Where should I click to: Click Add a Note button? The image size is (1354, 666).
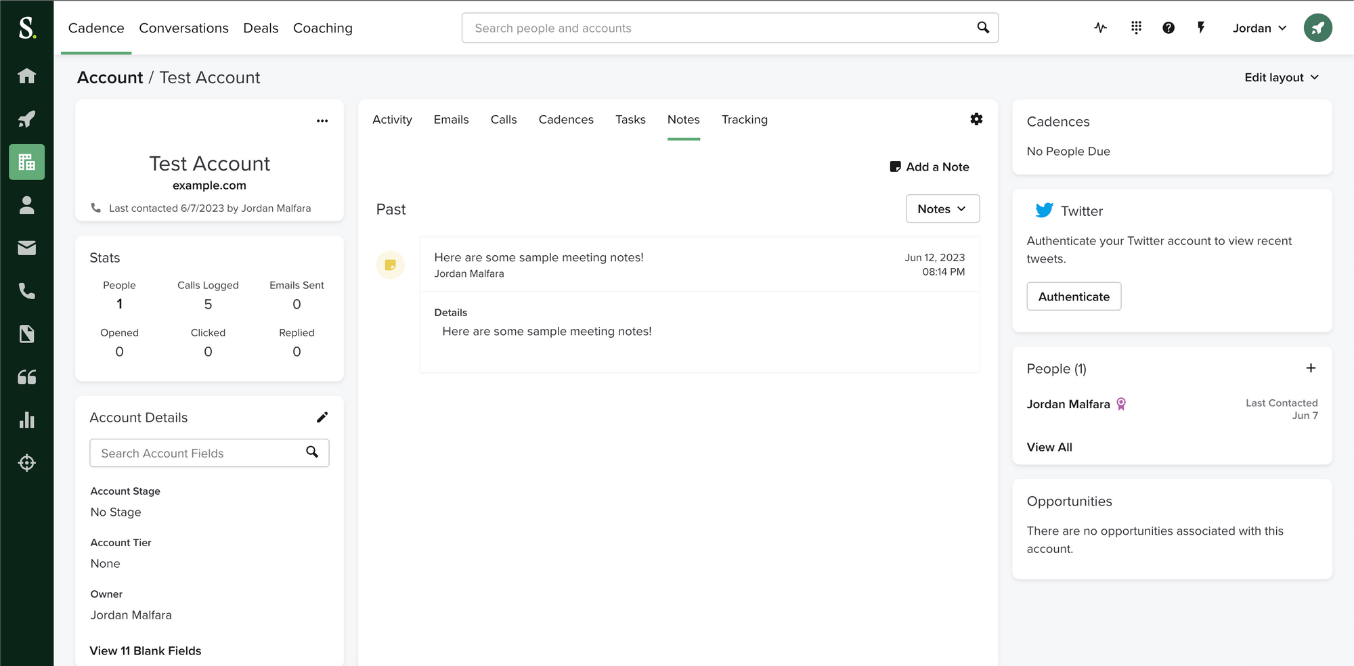coord(930,167)
